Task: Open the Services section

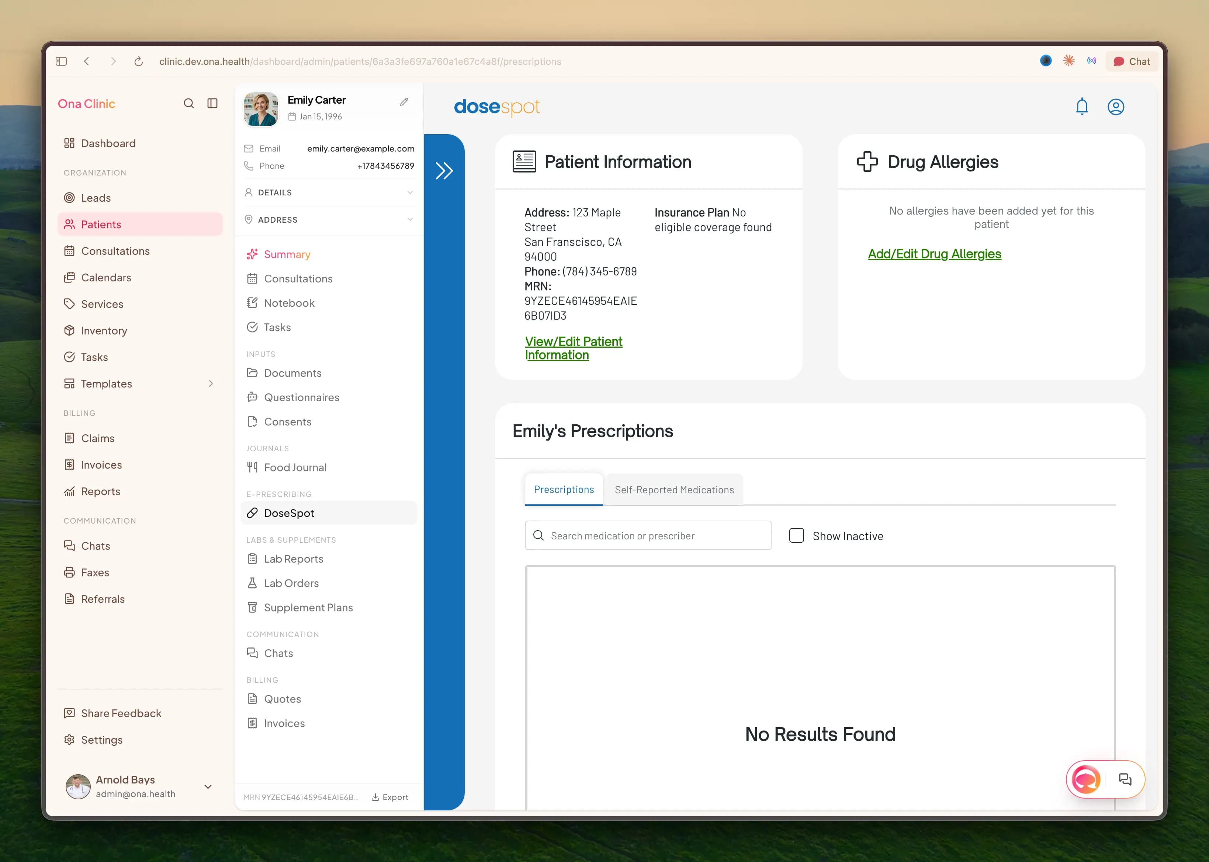Action: click(x=140, y=304)
